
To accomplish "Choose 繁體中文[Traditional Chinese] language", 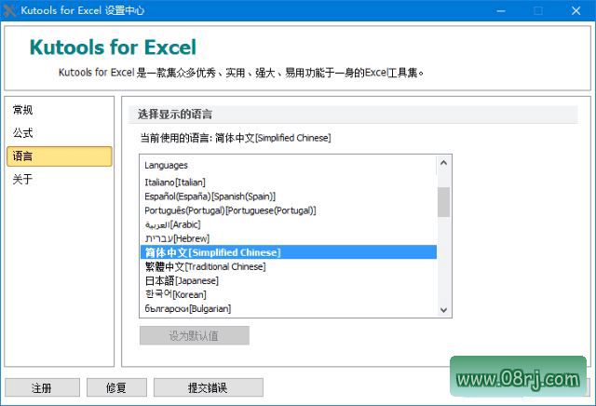I will click(x=205, y=266).
